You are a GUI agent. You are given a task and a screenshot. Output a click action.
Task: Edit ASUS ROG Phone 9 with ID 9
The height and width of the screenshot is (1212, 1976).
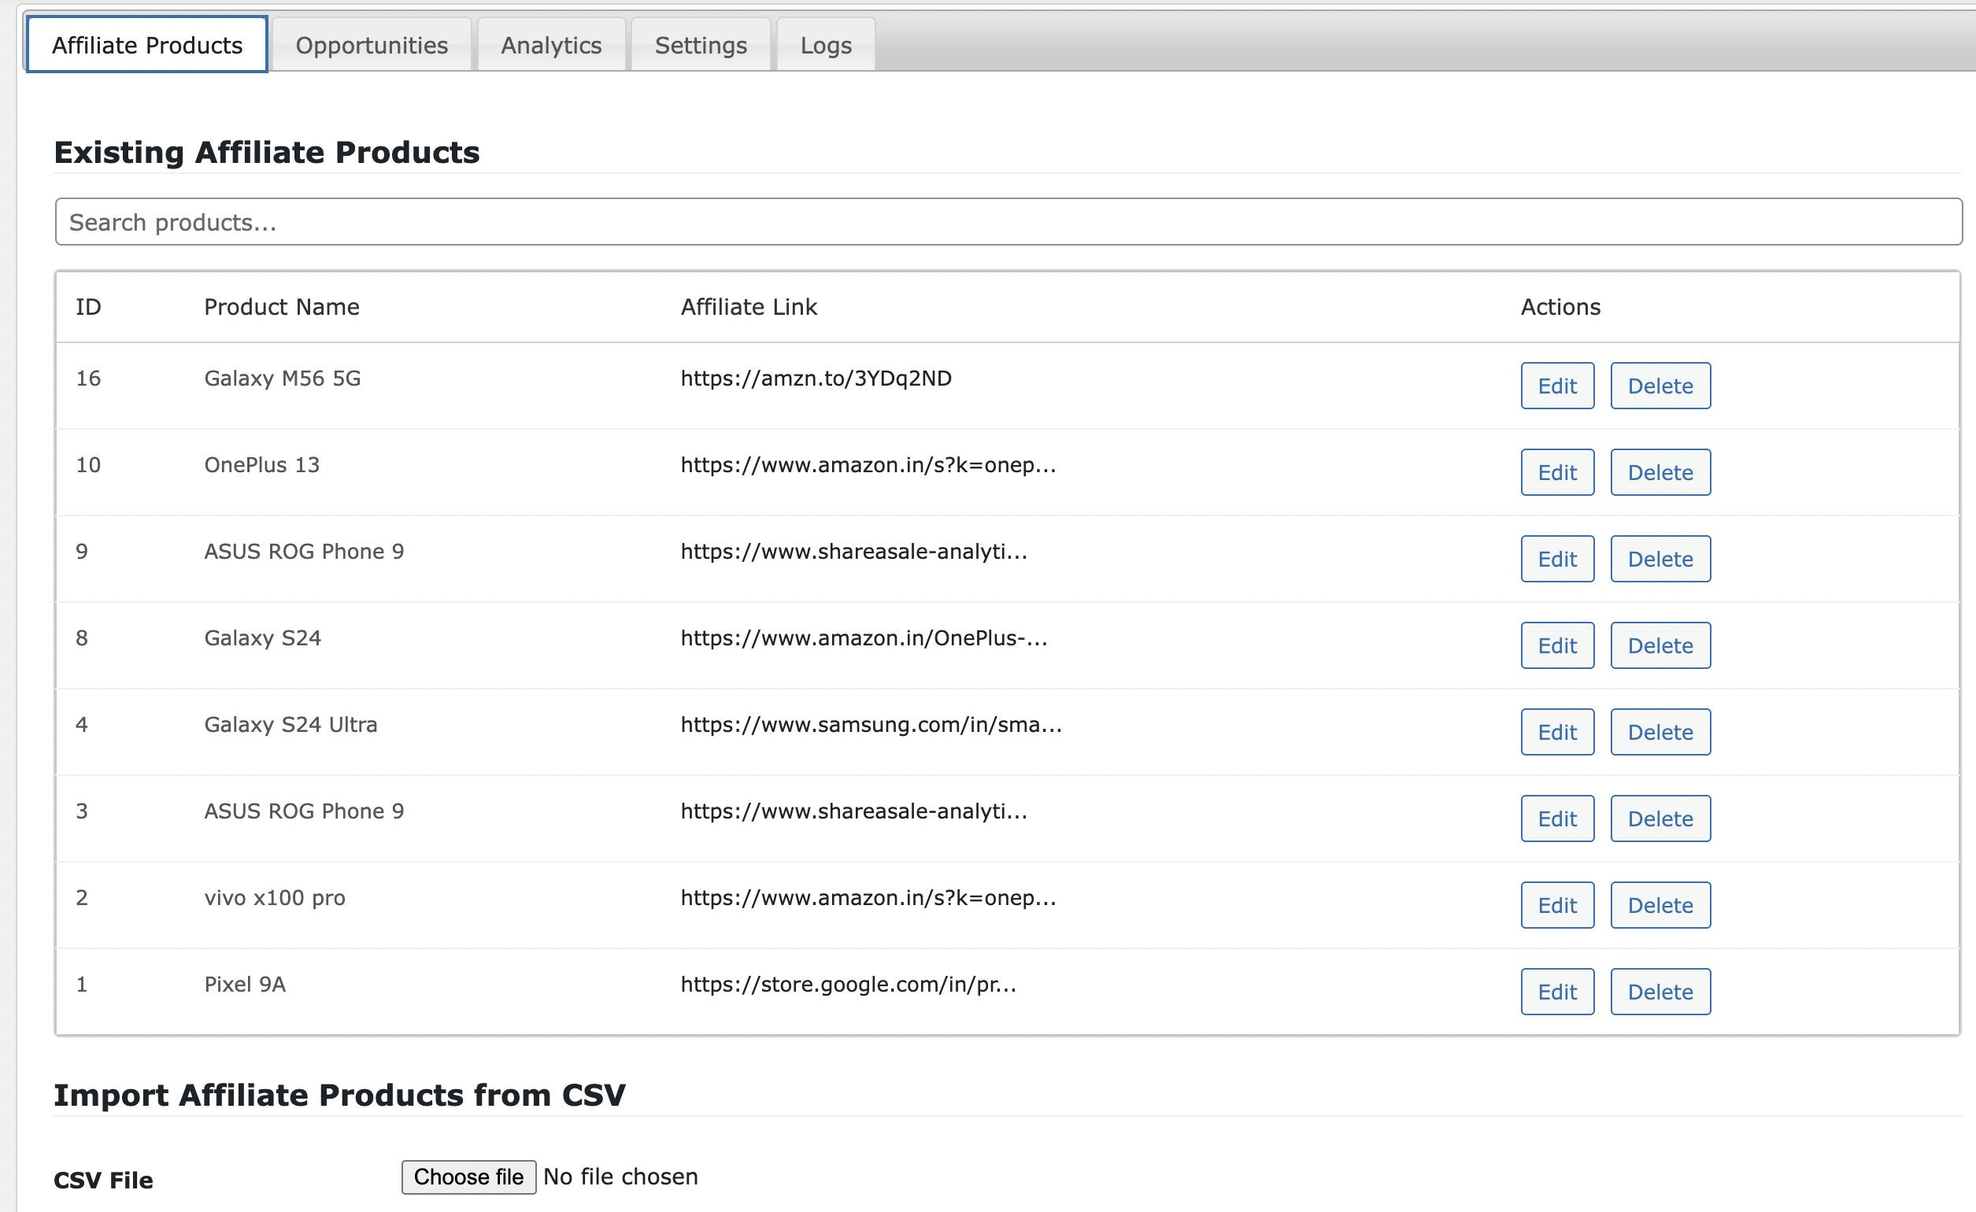1556,559
